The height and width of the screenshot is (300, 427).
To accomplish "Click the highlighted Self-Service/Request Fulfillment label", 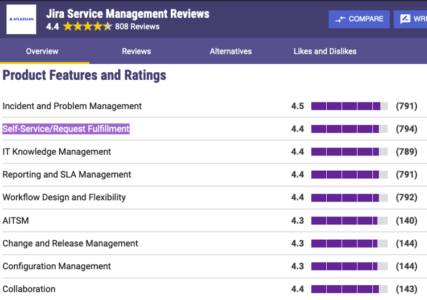I will pos(66,129).
